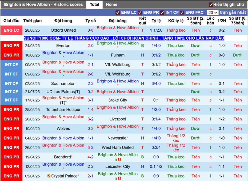Click the 4-2 score in Brentford row

(x=90, y=157)
